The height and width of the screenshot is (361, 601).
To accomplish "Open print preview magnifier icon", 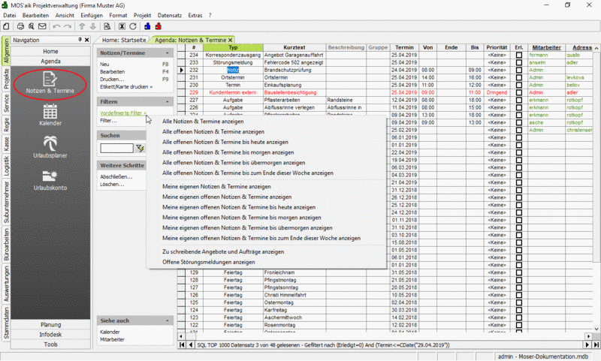I will pos(32,26).
